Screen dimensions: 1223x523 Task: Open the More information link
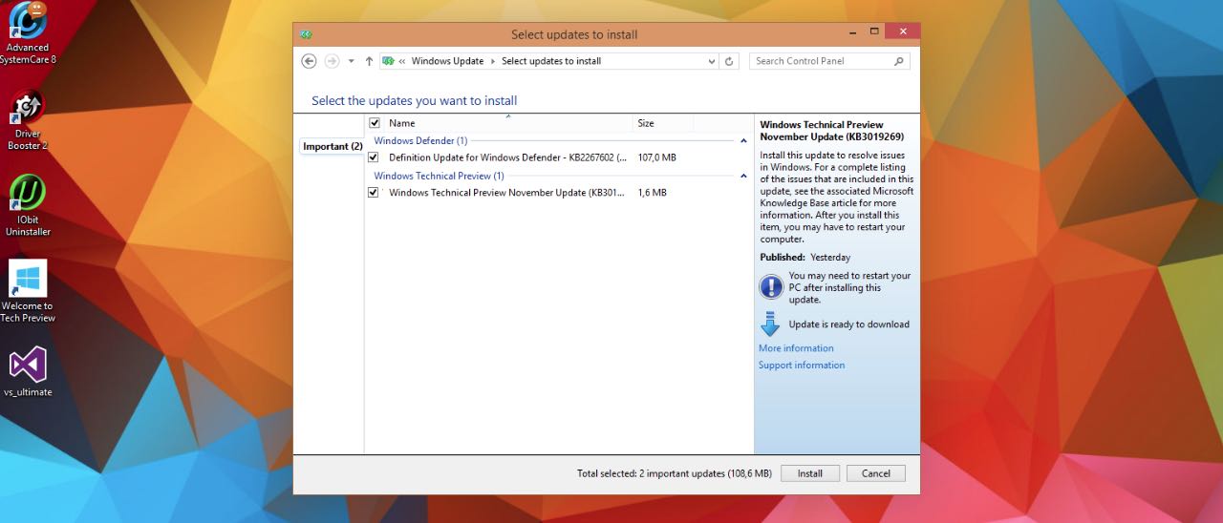pos(796,348)
